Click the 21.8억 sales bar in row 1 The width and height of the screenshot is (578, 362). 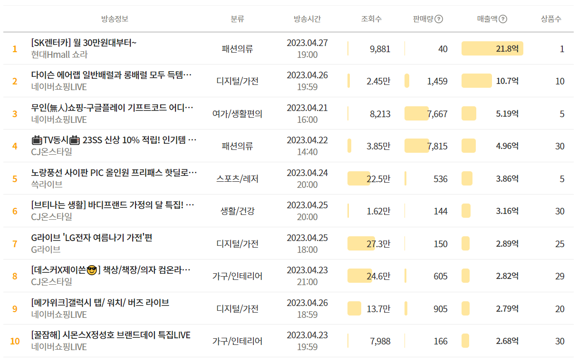coord(492,48)
